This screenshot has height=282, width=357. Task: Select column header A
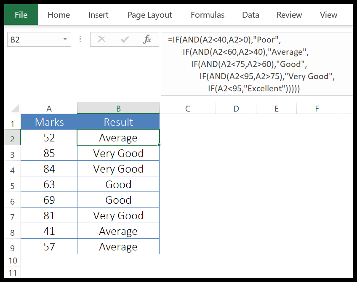(48, 108)
